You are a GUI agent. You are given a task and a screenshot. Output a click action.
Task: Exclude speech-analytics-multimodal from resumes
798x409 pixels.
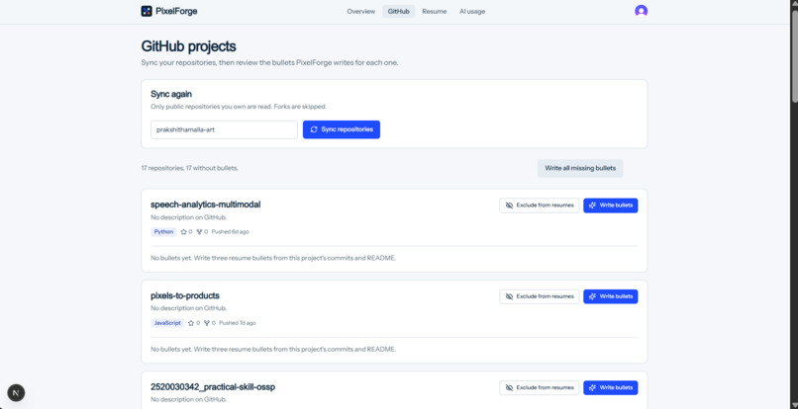tap(539, 205)
